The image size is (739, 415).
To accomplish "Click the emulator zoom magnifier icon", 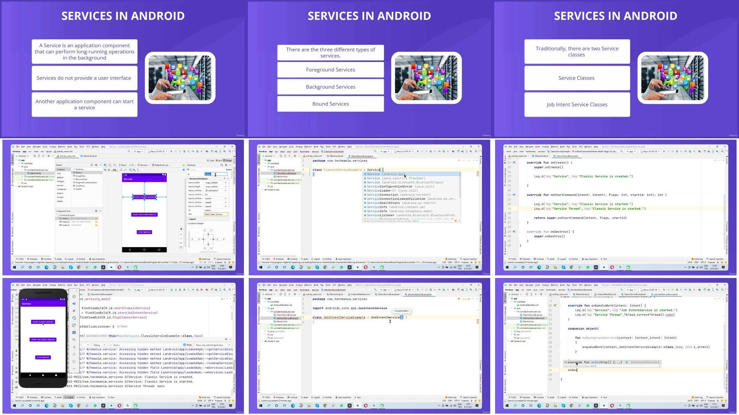I will [x=74, y=339].
